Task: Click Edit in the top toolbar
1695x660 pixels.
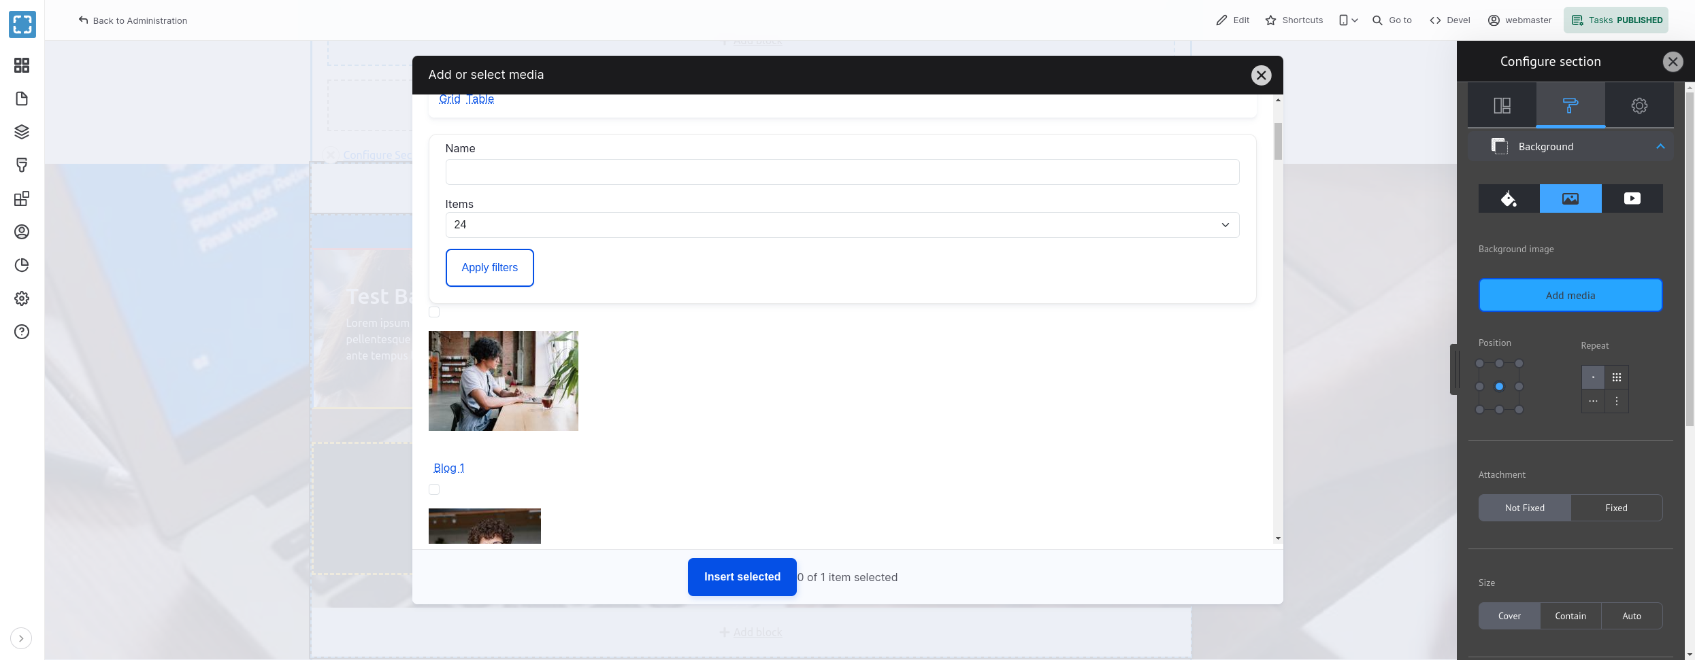Action: click(1232, 20)
